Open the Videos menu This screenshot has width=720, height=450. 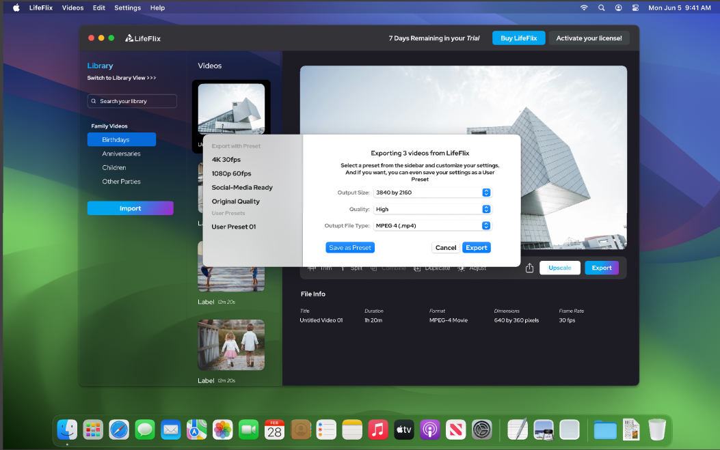[73, 8]
